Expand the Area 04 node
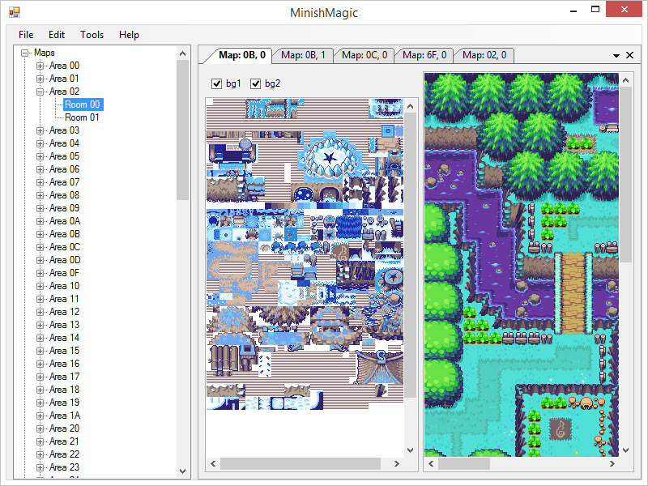Viewport: 648px width, 486px height. pos(40,143)
